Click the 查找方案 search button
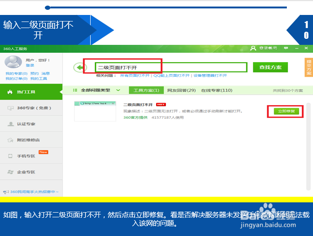This screenshot has height=236, width=313. pyautogui.click(x=270, y=67)
